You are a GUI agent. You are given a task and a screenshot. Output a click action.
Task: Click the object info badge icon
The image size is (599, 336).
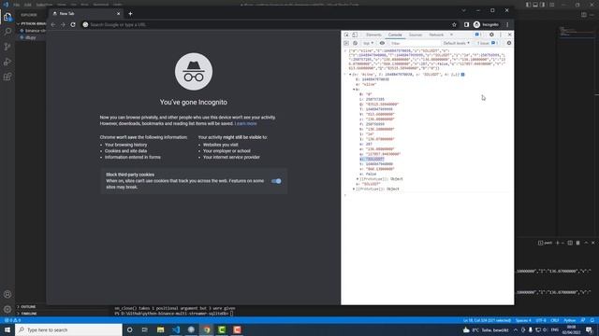(463, 75)
